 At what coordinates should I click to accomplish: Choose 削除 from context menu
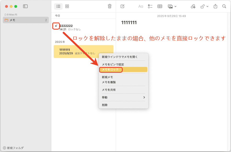click(x=105, y=105)
